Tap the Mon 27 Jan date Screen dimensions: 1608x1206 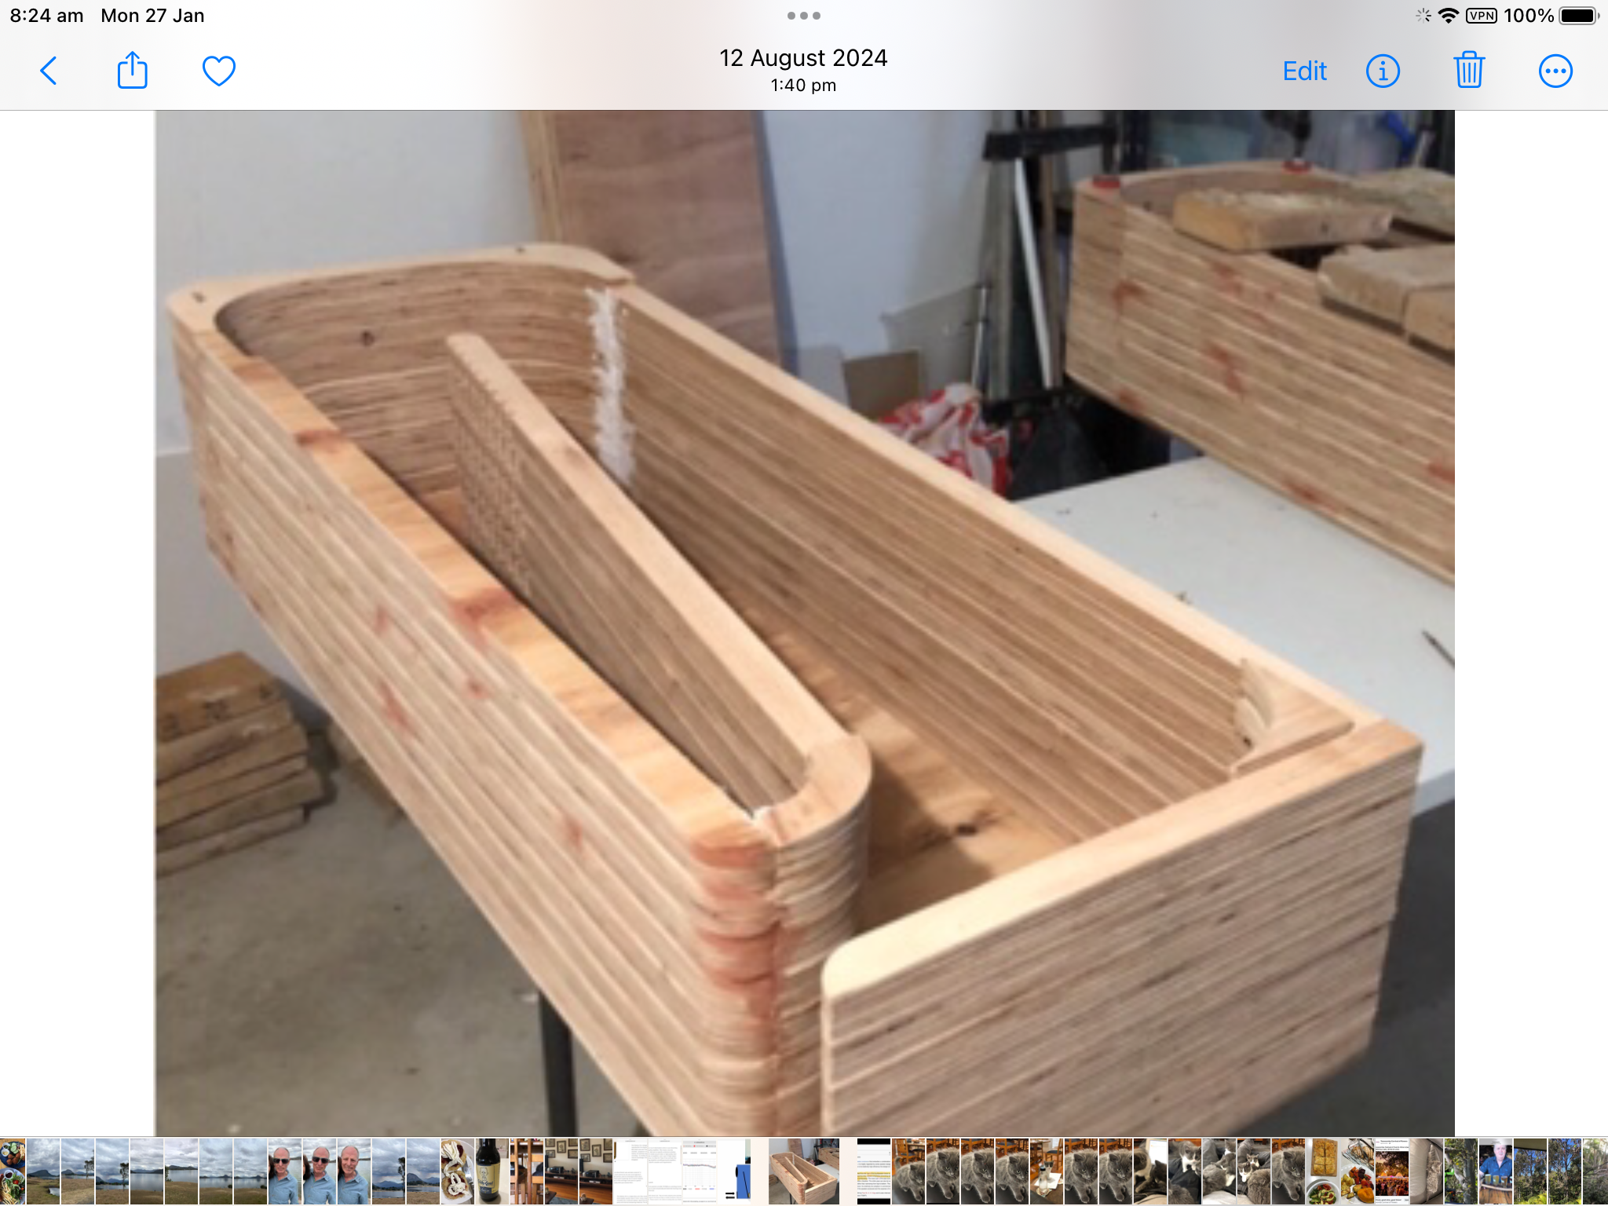[152, 16]
